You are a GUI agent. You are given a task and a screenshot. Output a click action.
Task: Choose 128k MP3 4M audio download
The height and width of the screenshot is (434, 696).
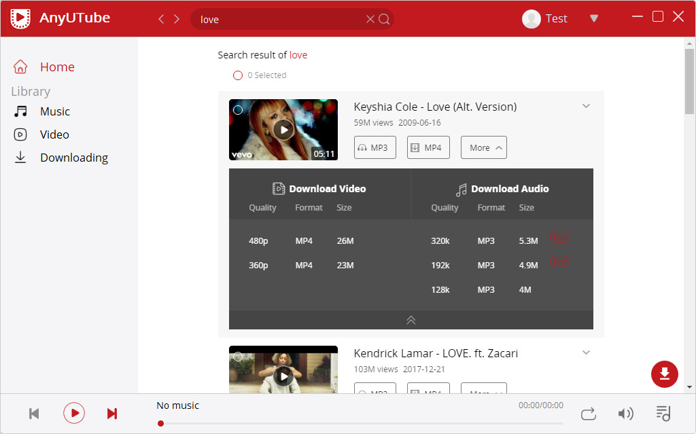click(481, 290)
